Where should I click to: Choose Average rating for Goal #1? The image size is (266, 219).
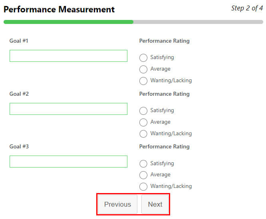coord(143,69)
